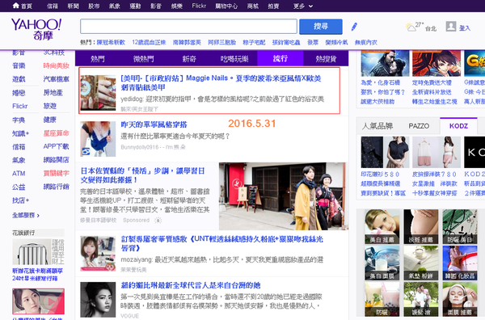Click the UNT makeup article thumbnail

(98, 254)
